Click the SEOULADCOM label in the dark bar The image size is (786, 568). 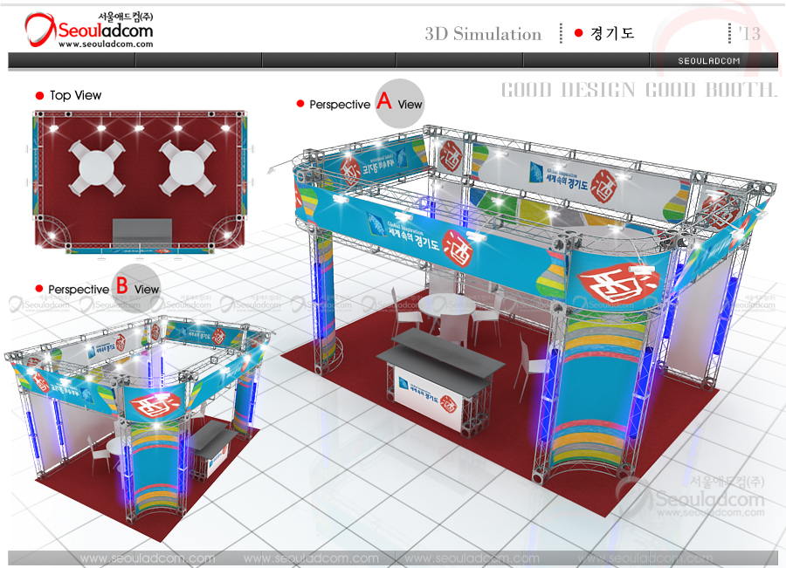(709, 61)
